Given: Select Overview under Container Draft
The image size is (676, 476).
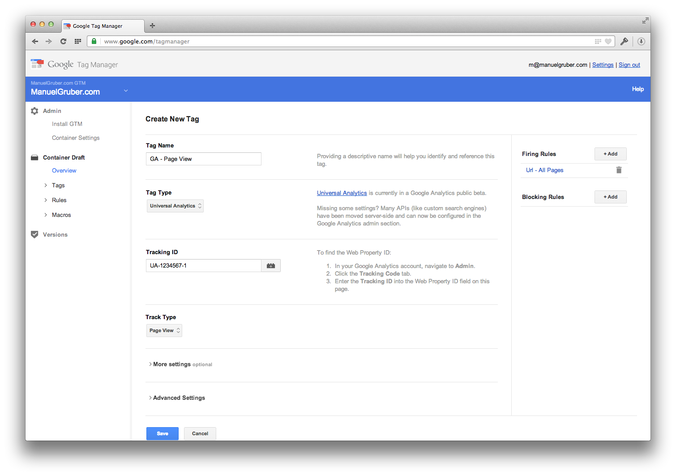Looking at the screenshot, I should 64,170.
